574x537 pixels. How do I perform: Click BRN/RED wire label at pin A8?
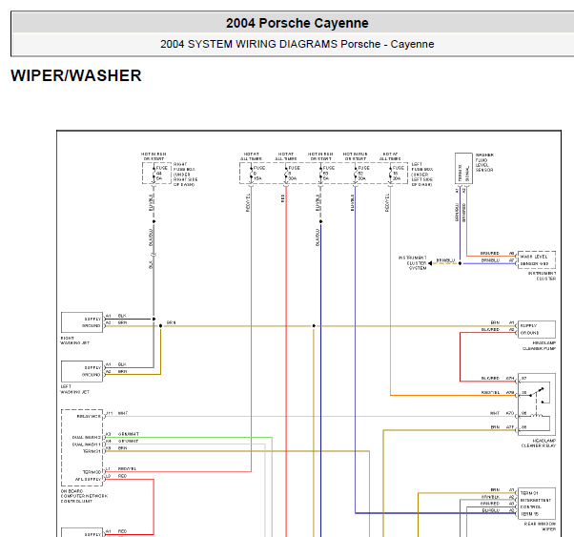click(x=490, y=253)
